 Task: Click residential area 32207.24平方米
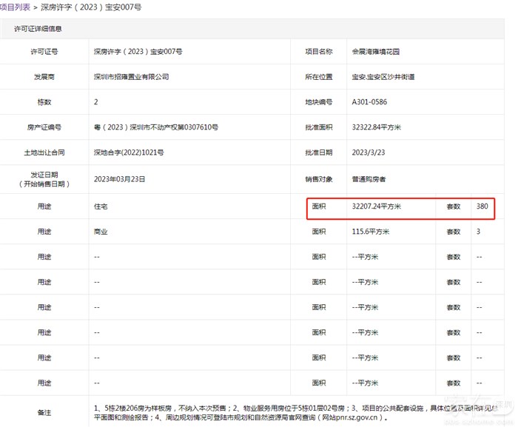tap(376, 207)
